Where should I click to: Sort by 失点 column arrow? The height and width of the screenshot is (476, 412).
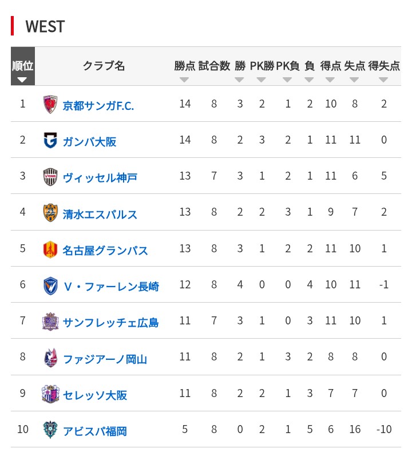point(354,80)
